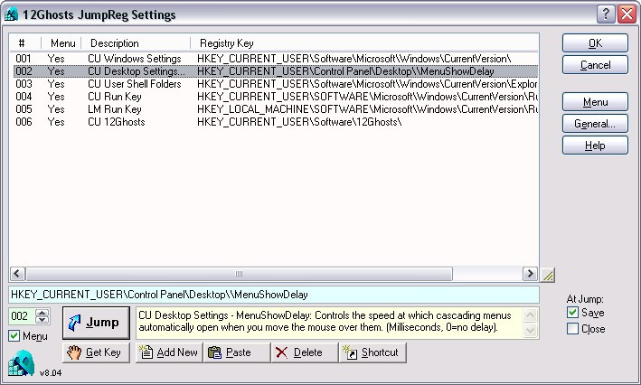The image size is (641, 385).
Task: Click horizontal scrollbar left arrow
Action: [x=17, y=274]
